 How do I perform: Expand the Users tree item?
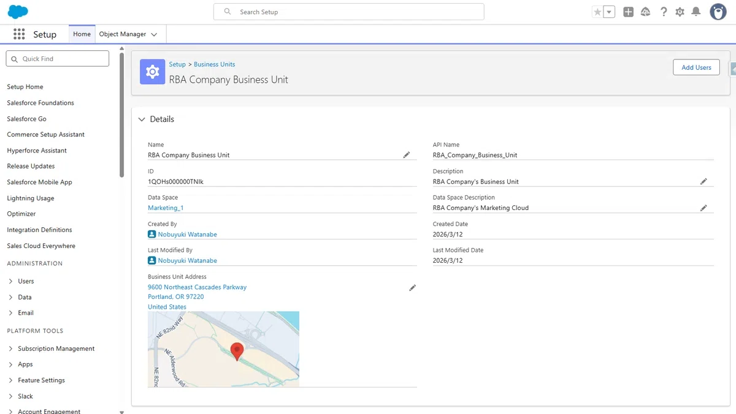tap(11, 281)
